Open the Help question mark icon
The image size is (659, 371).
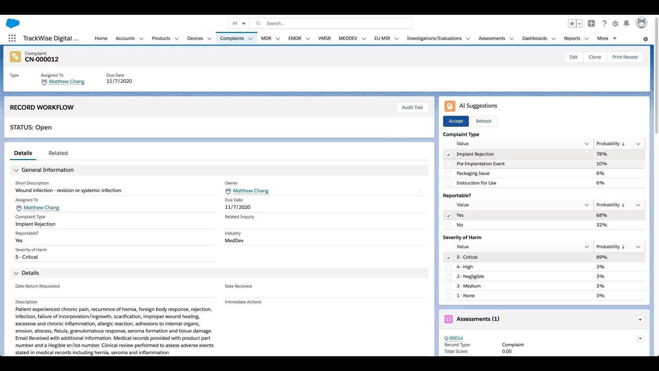pos(604,23)
